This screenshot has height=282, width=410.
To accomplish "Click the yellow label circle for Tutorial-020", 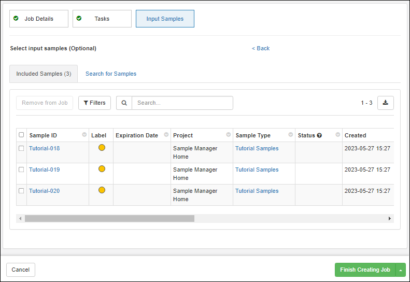I will coord(102,190).
